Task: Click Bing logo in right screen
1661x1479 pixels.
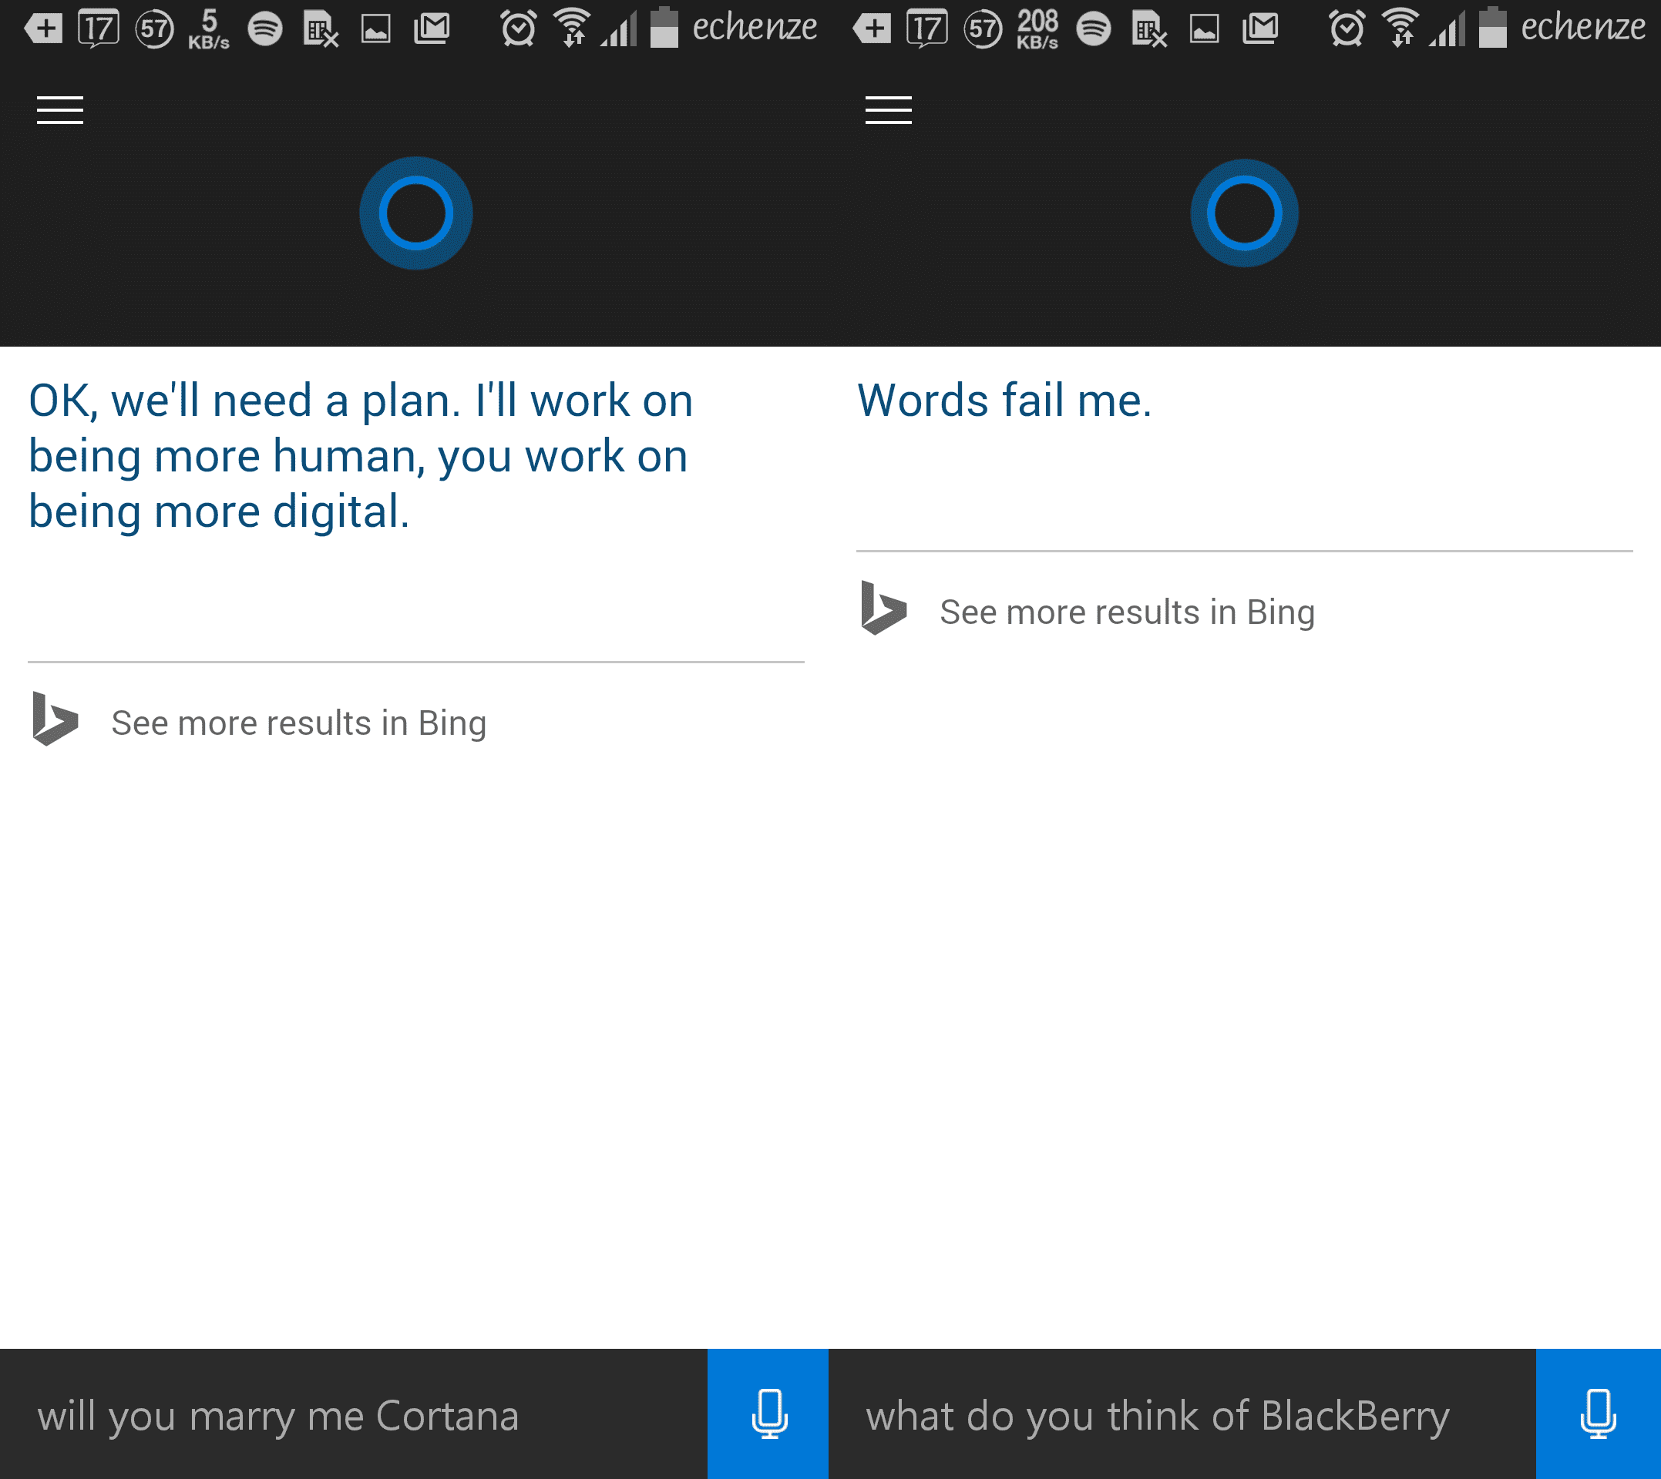Action: (884, 608)
